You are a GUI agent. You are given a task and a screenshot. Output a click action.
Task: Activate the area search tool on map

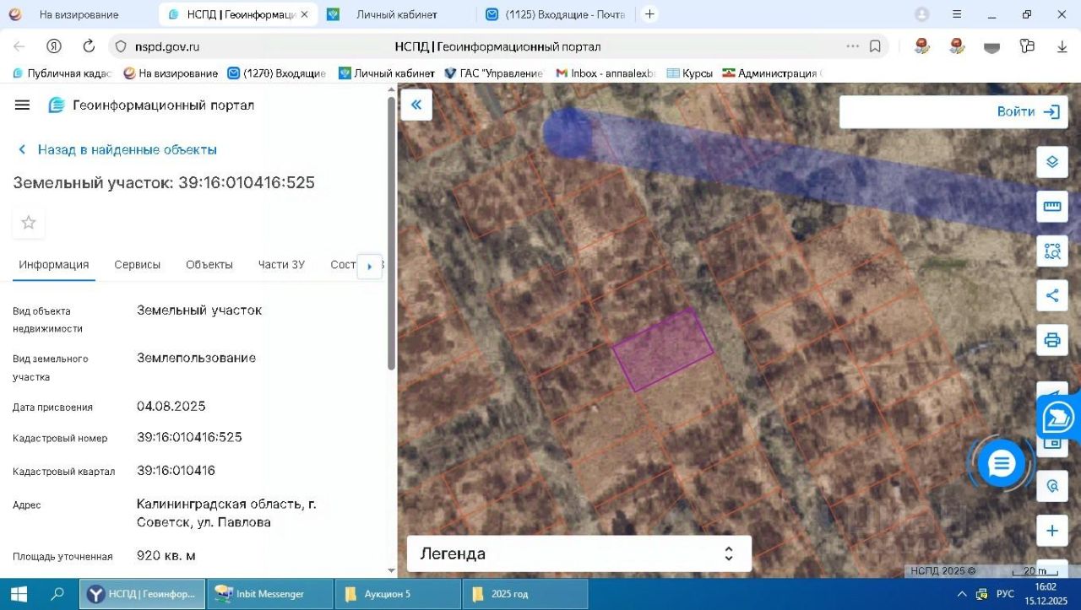coord(1052,251)
